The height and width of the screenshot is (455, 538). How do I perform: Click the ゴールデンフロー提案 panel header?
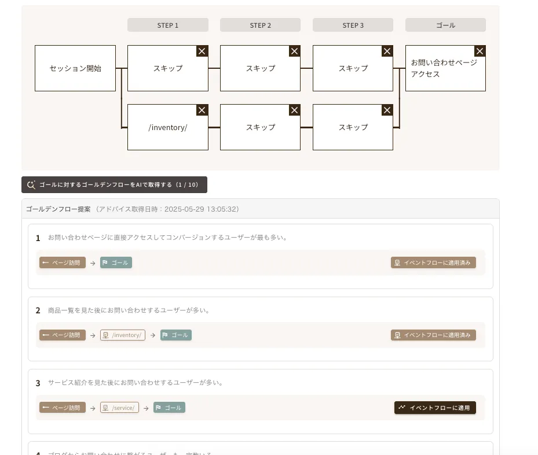pyautogui.click(x=261, y=209)
